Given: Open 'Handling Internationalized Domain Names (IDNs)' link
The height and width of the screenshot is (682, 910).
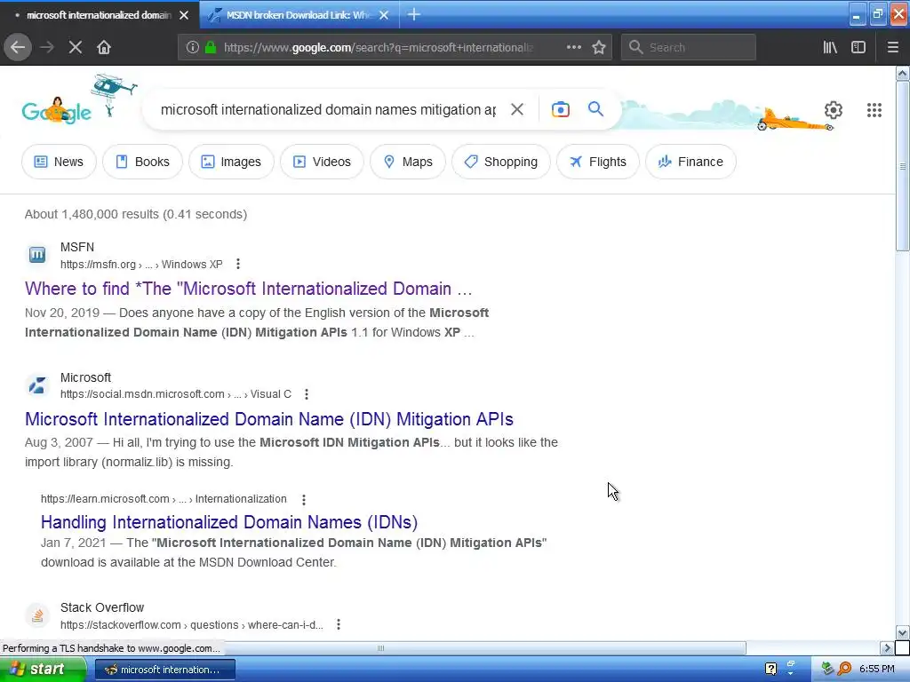Looking at the screenshot, I should [229, 522].
